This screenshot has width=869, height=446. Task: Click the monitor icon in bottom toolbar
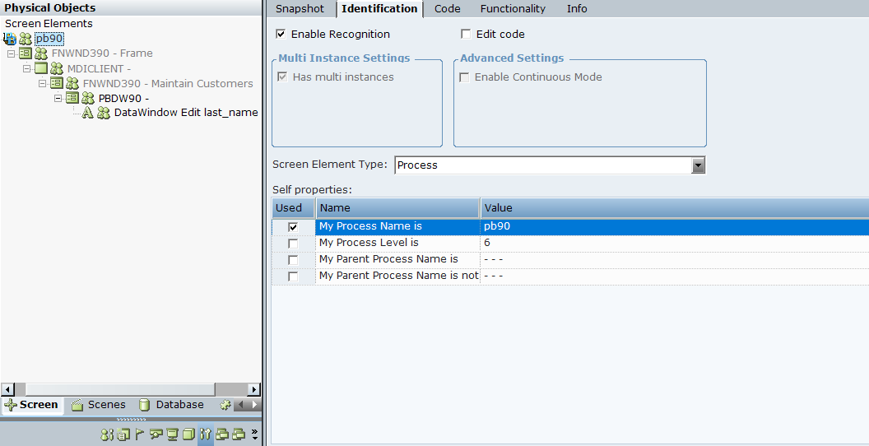click(x=172, y=434)
